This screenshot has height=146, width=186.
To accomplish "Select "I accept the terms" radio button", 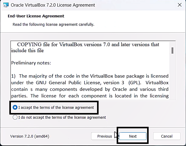I will point(15,107).
